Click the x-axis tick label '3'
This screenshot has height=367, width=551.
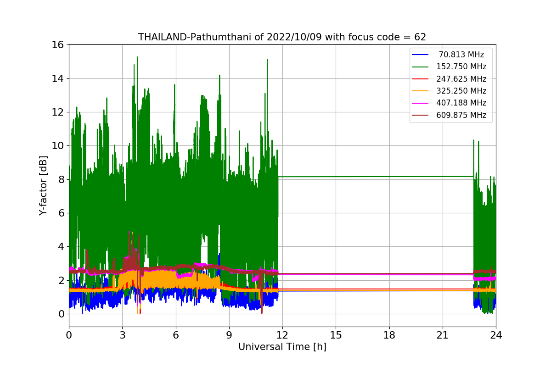[x=122, y=335]
